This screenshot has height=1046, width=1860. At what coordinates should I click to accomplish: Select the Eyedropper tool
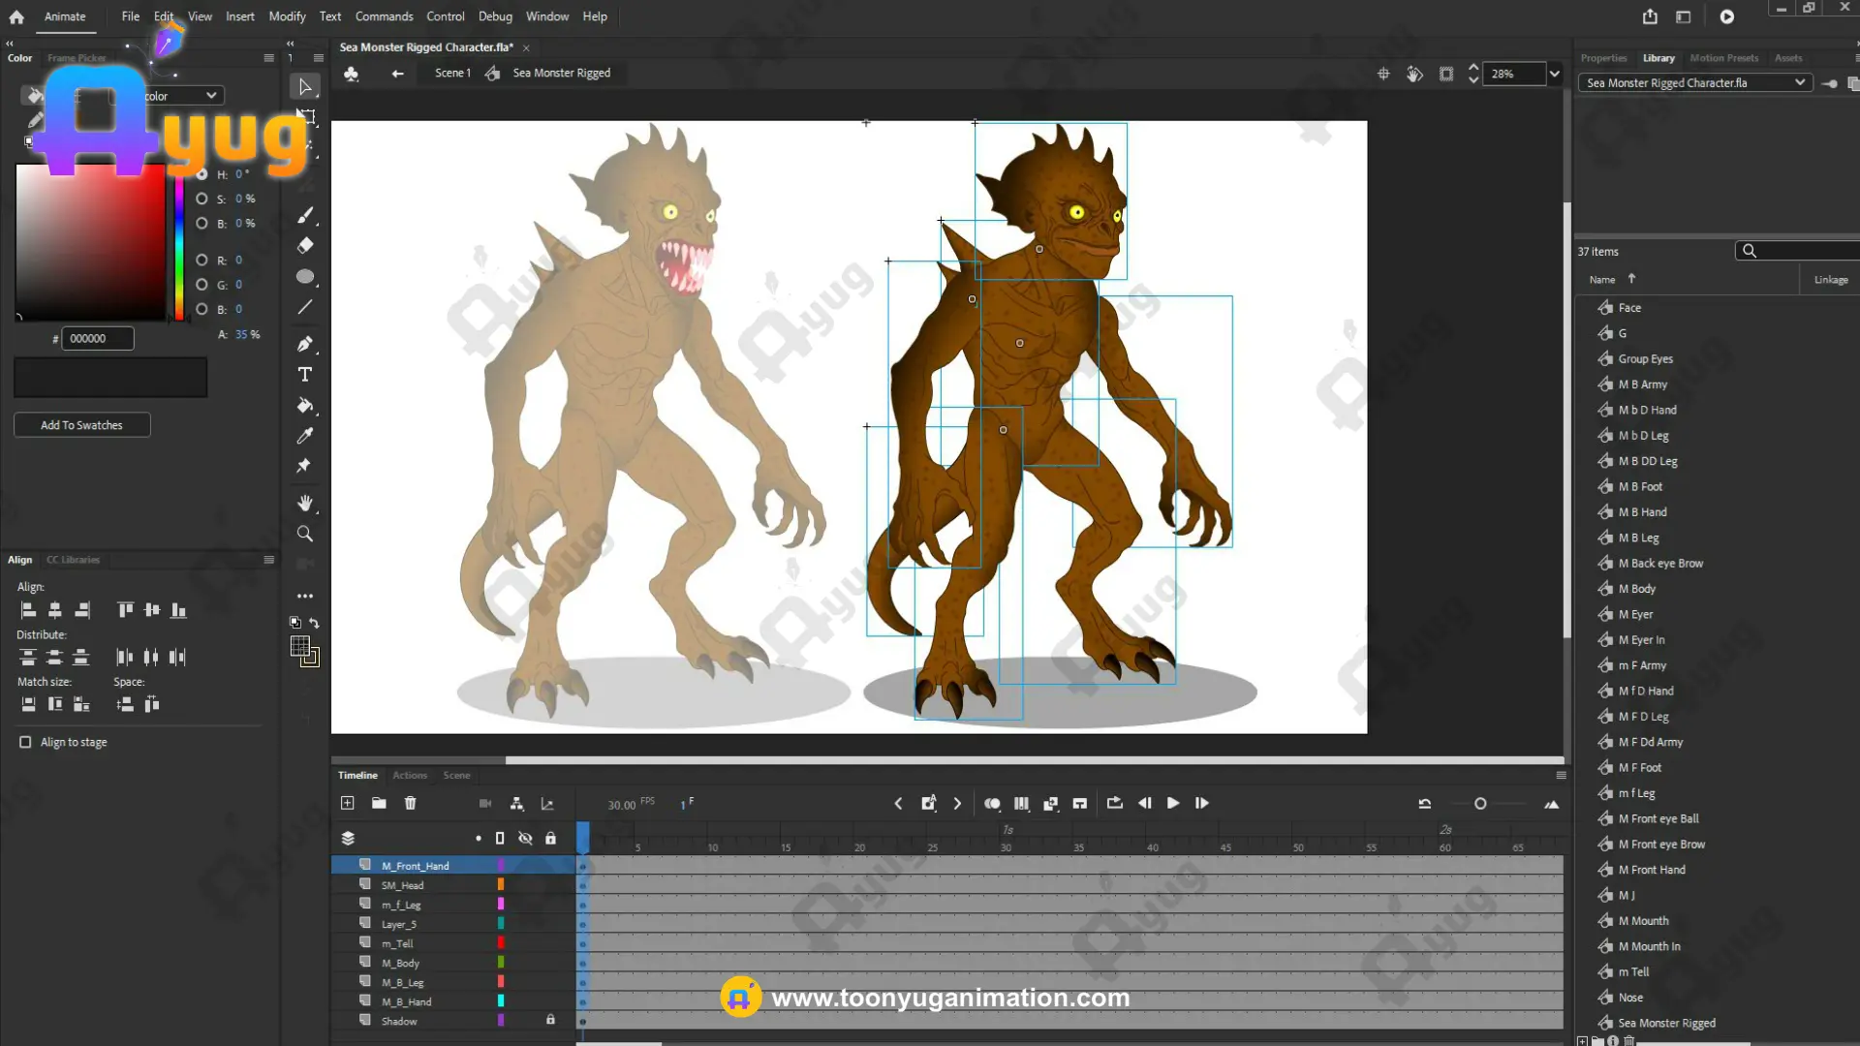(305, 436)
